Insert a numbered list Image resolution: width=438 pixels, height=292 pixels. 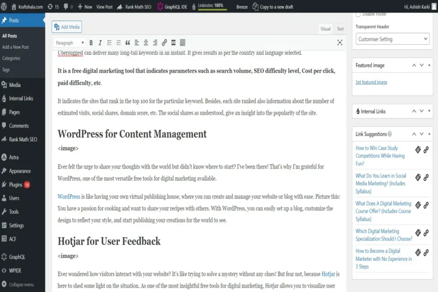coord(118,43)
